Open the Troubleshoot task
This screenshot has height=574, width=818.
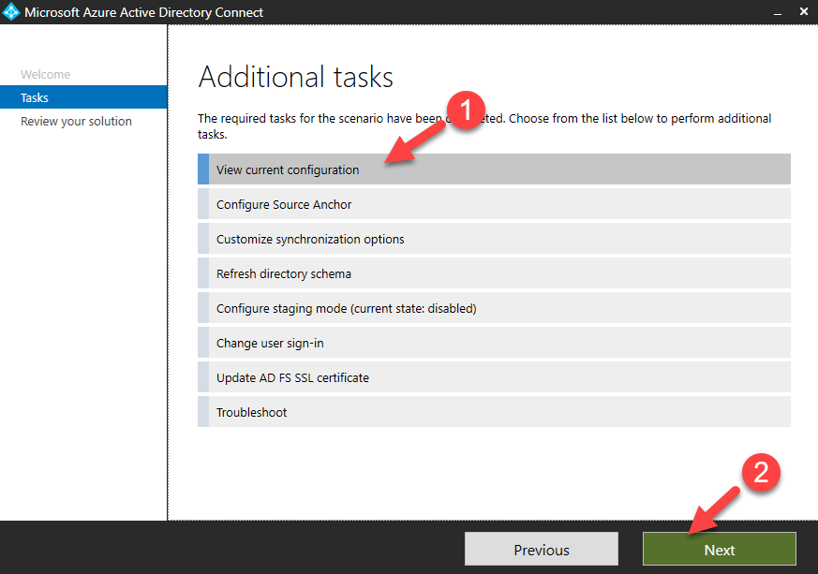click(x=494, y=412)
